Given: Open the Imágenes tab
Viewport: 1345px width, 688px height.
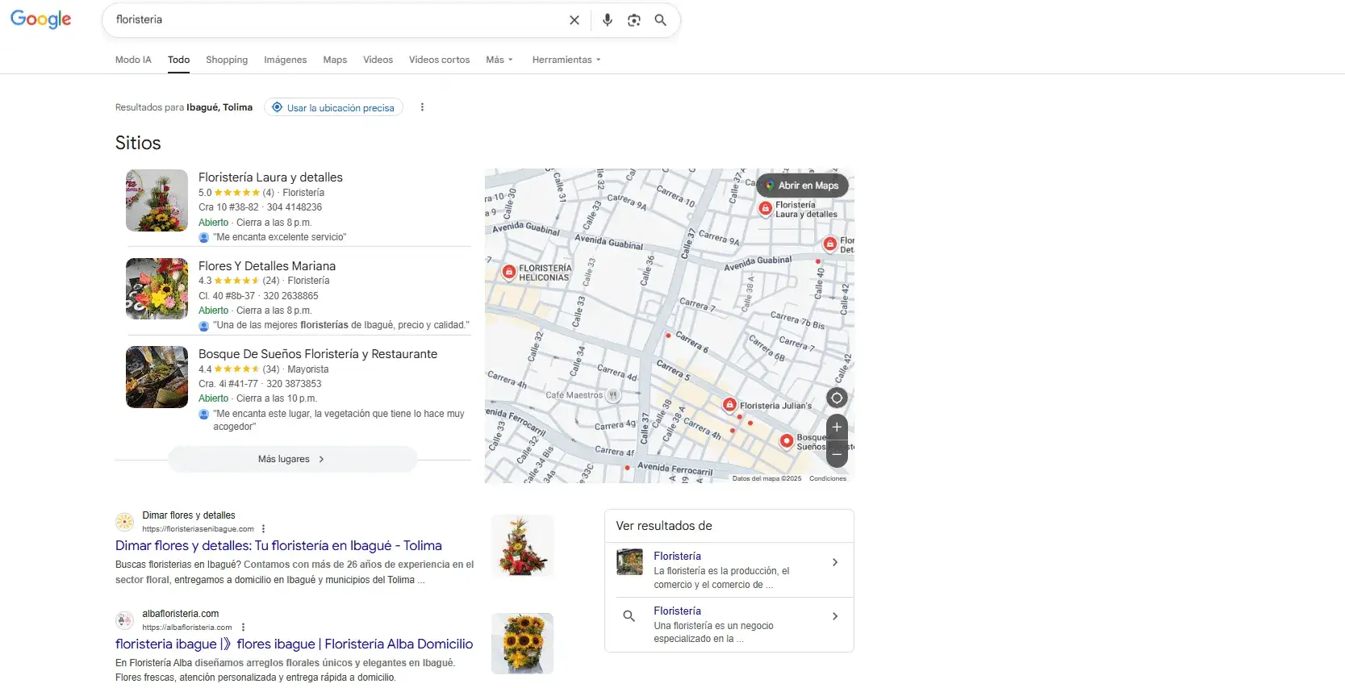Looking at the screenshot, I should pyautogui.click(x=286, y=60).
